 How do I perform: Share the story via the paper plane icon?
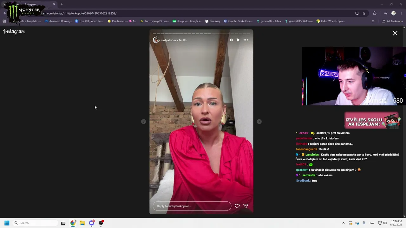click(x=246, y=206)
